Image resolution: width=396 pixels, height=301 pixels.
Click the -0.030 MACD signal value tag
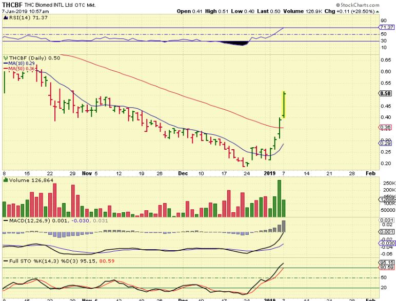[387, 243]
